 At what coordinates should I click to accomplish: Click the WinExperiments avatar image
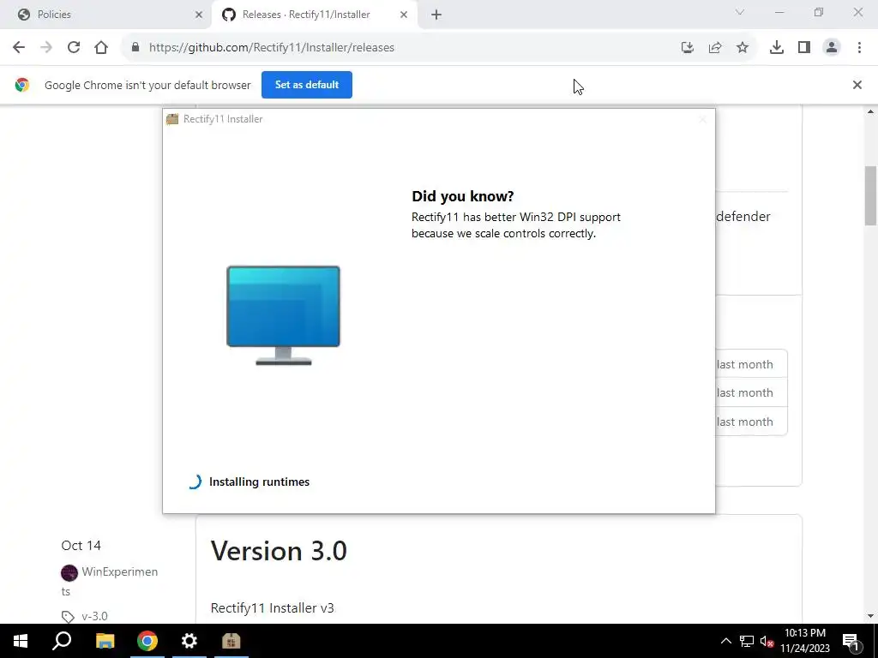[x=69, y=572]
